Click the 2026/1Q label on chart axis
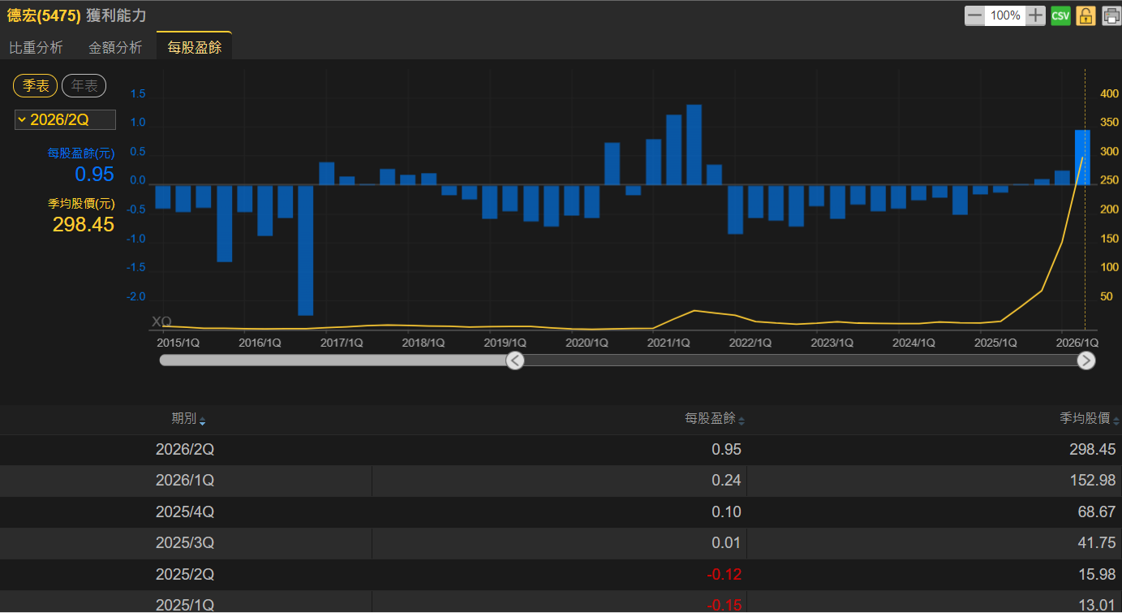 click(x=1077, y=343)
